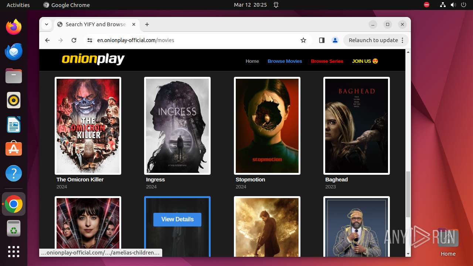Open Ubuntu Software store icon

(x=14, y=149)
